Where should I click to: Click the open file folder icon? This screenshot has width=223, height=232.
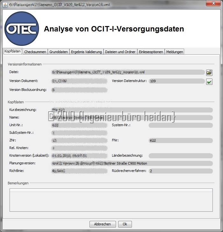click(x=209, y=72)
